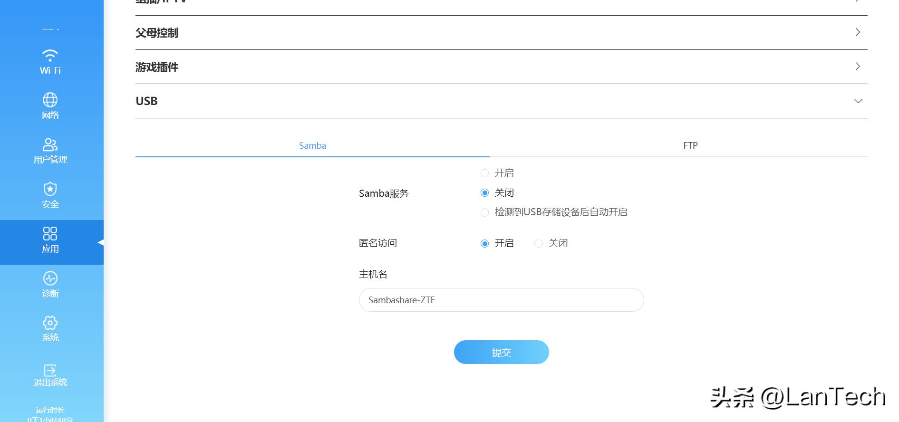Open 用户管理 user management icon

[50, 144]
